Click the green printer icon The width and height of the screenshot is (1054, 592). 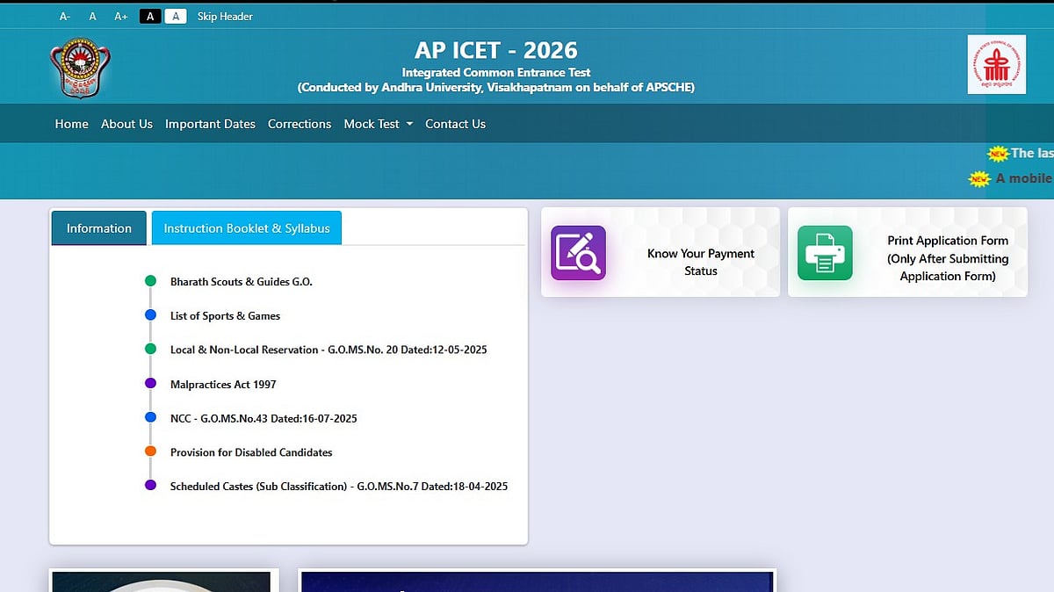tap(824, 253)
